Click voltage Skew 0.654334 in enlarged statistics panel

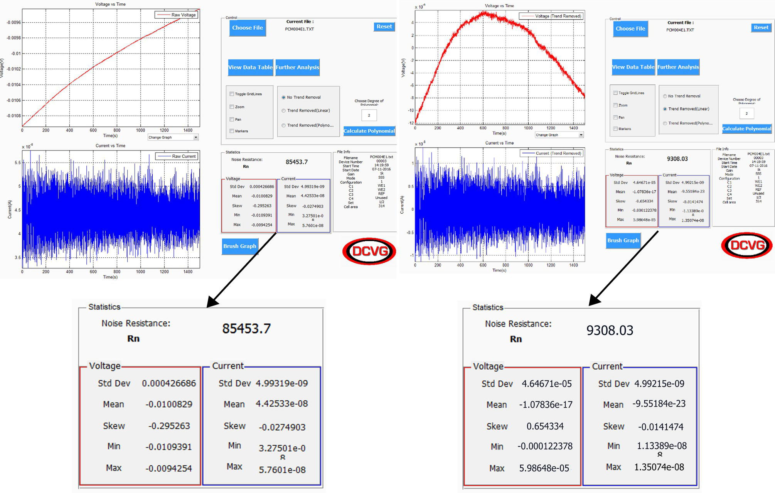(545, 426)
